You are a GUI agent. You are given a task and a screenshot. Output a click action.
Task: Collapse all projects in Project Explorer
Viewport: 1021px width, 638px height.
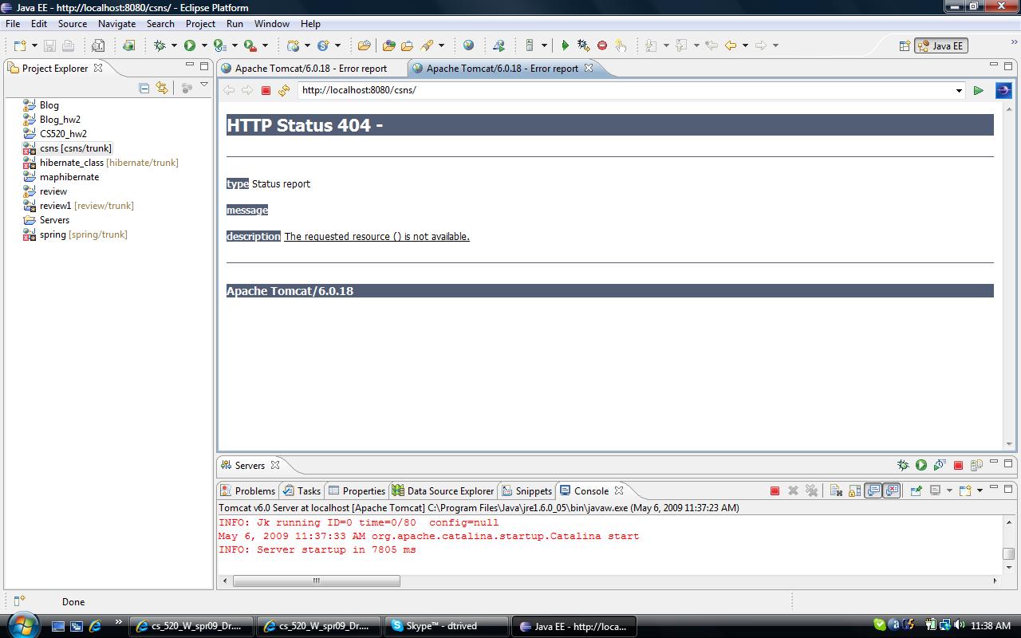144,88
